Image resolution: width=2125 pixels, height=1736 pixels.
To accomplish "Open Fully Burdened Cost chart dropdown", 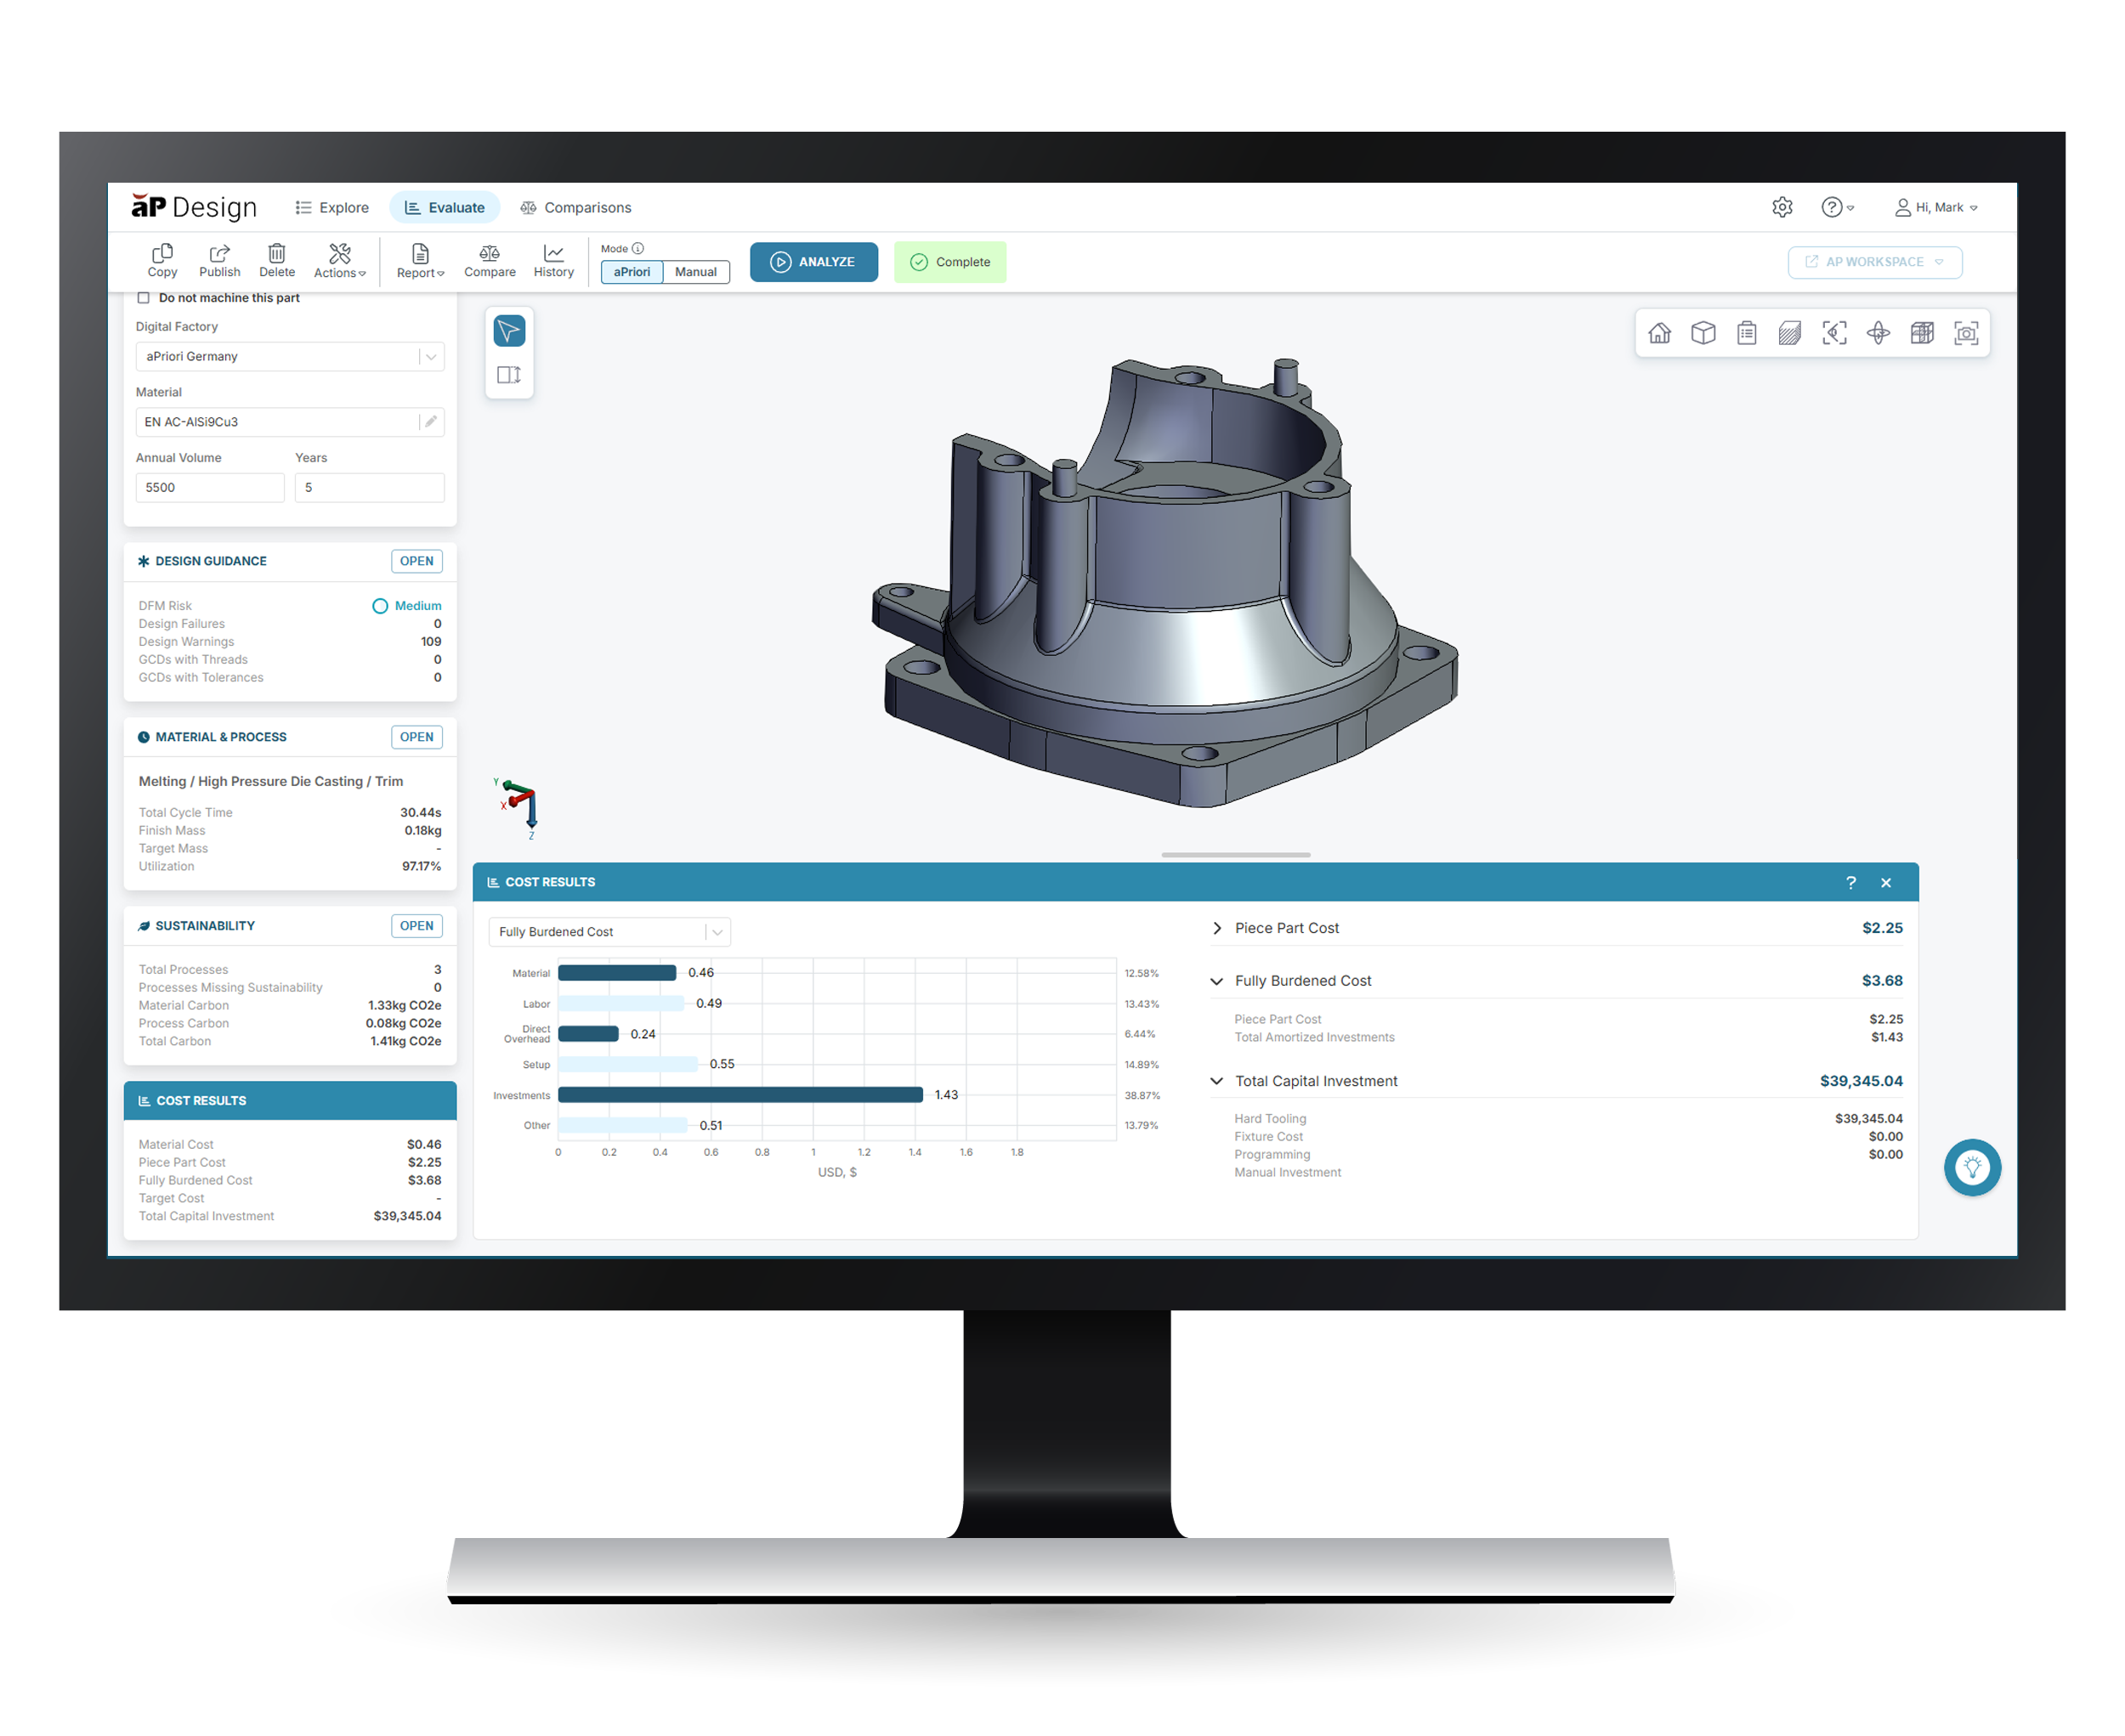I will pos(609,932).
